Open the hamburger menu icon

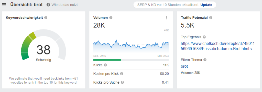(4, 5)
